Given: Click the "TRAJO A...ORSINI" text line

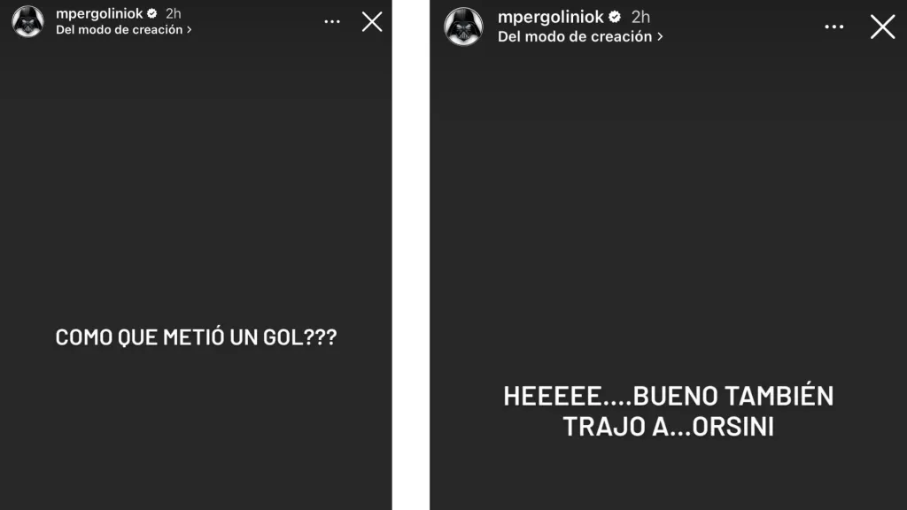Looking at the screenshot, I should (x=668, y=427).
